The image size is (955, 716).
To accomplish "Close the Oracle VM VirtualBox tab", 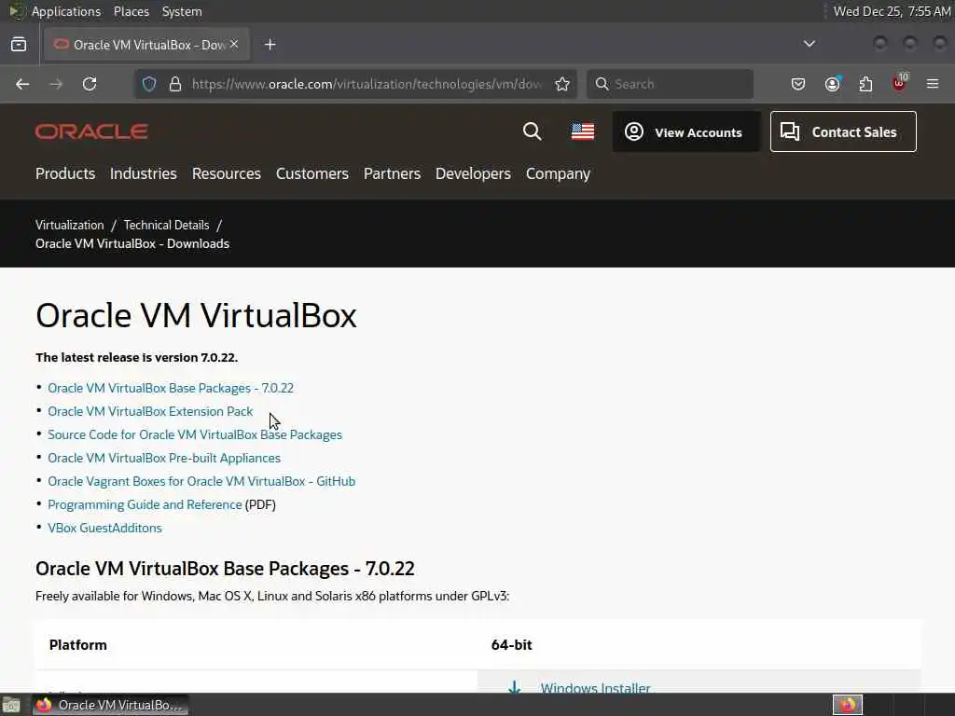I will coord(234,45).
